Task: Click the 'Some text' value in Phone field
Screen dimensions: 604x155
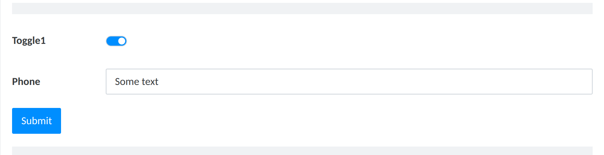Action: pos(137,82)
